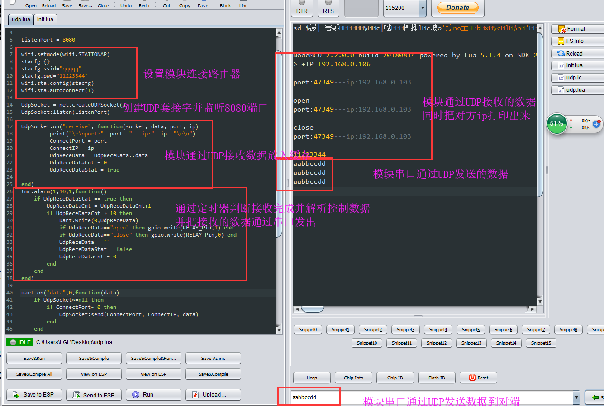Click Undo in the editor toolbar
604x406 pixels.
coord(126,5)
